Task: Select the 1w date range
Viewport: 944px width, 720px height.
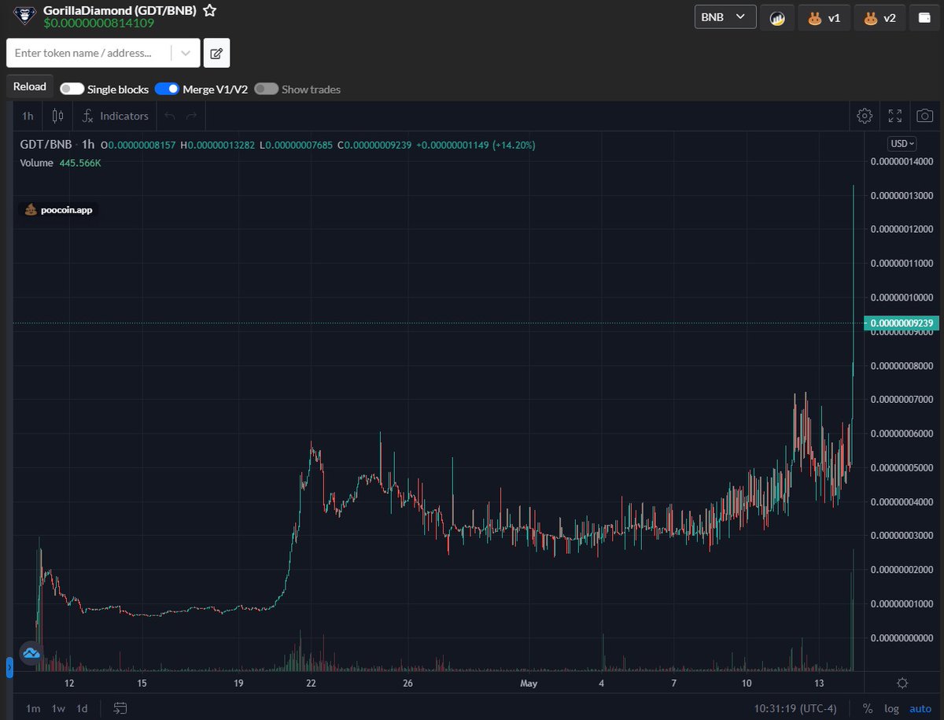Action: (x=58, y=708)
